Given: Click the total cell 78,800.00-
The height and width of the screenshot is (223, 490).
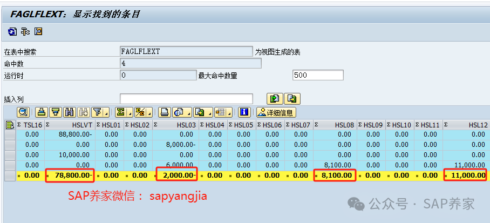Looking at the screenshot, I should coord(70,175).
